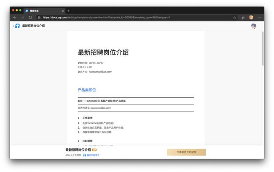Reload the page with refresh icon
This screenshot has width=274, height=172.
tap(30, 17)
